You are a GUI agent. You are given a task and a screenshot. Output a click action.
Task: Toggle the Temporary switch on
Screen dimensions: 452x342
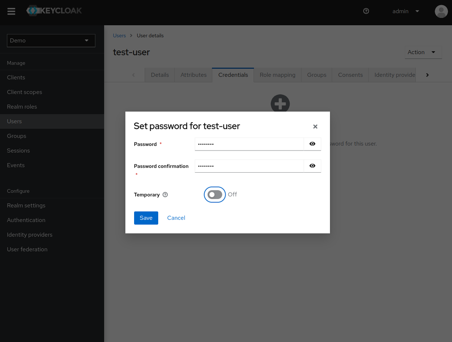click(215, 195)
